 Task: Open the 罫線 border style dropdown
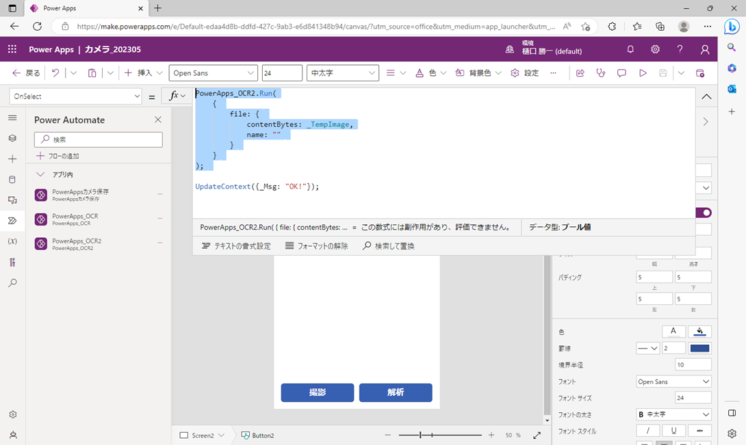coord(647,348)
